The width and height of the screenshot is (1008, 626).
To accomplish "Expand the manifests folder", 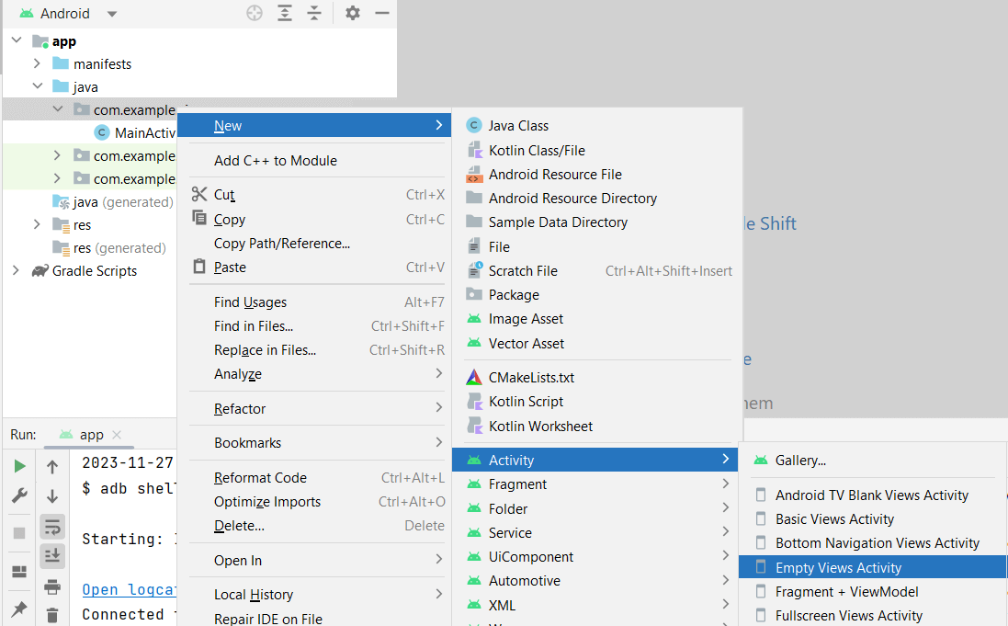I will point(37,64).
